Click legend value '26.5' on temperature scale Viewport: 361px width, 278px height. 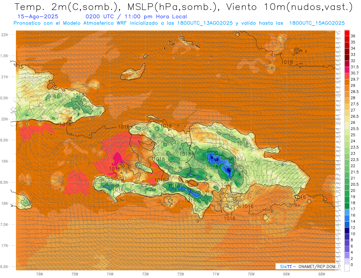355,116
